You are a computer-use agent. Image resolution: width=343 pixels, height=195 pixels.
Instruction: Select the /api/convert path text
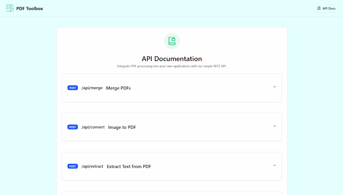pos(93,127)
